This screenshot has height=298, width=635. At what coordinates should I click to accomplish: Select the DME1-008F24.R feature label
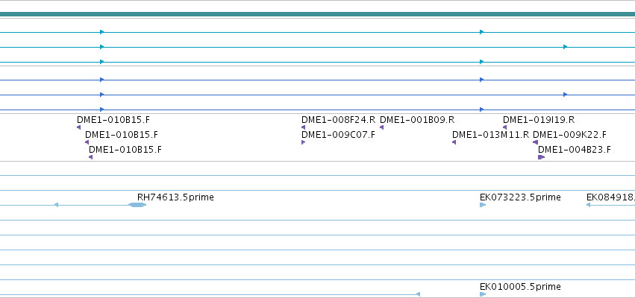[x=338, y=120]
